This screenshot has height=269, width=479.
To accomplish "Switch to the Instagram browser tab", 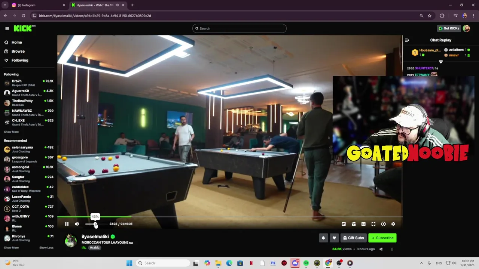I will click(37, 5).
